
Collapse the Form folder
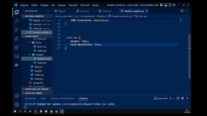38,43
